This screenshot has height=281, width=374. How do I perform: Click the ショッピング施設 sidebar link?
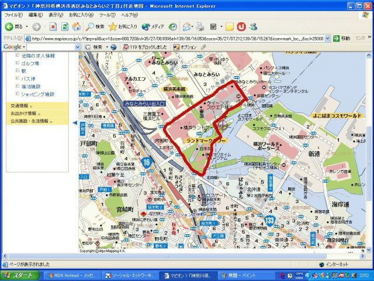[x=37, y=94]
